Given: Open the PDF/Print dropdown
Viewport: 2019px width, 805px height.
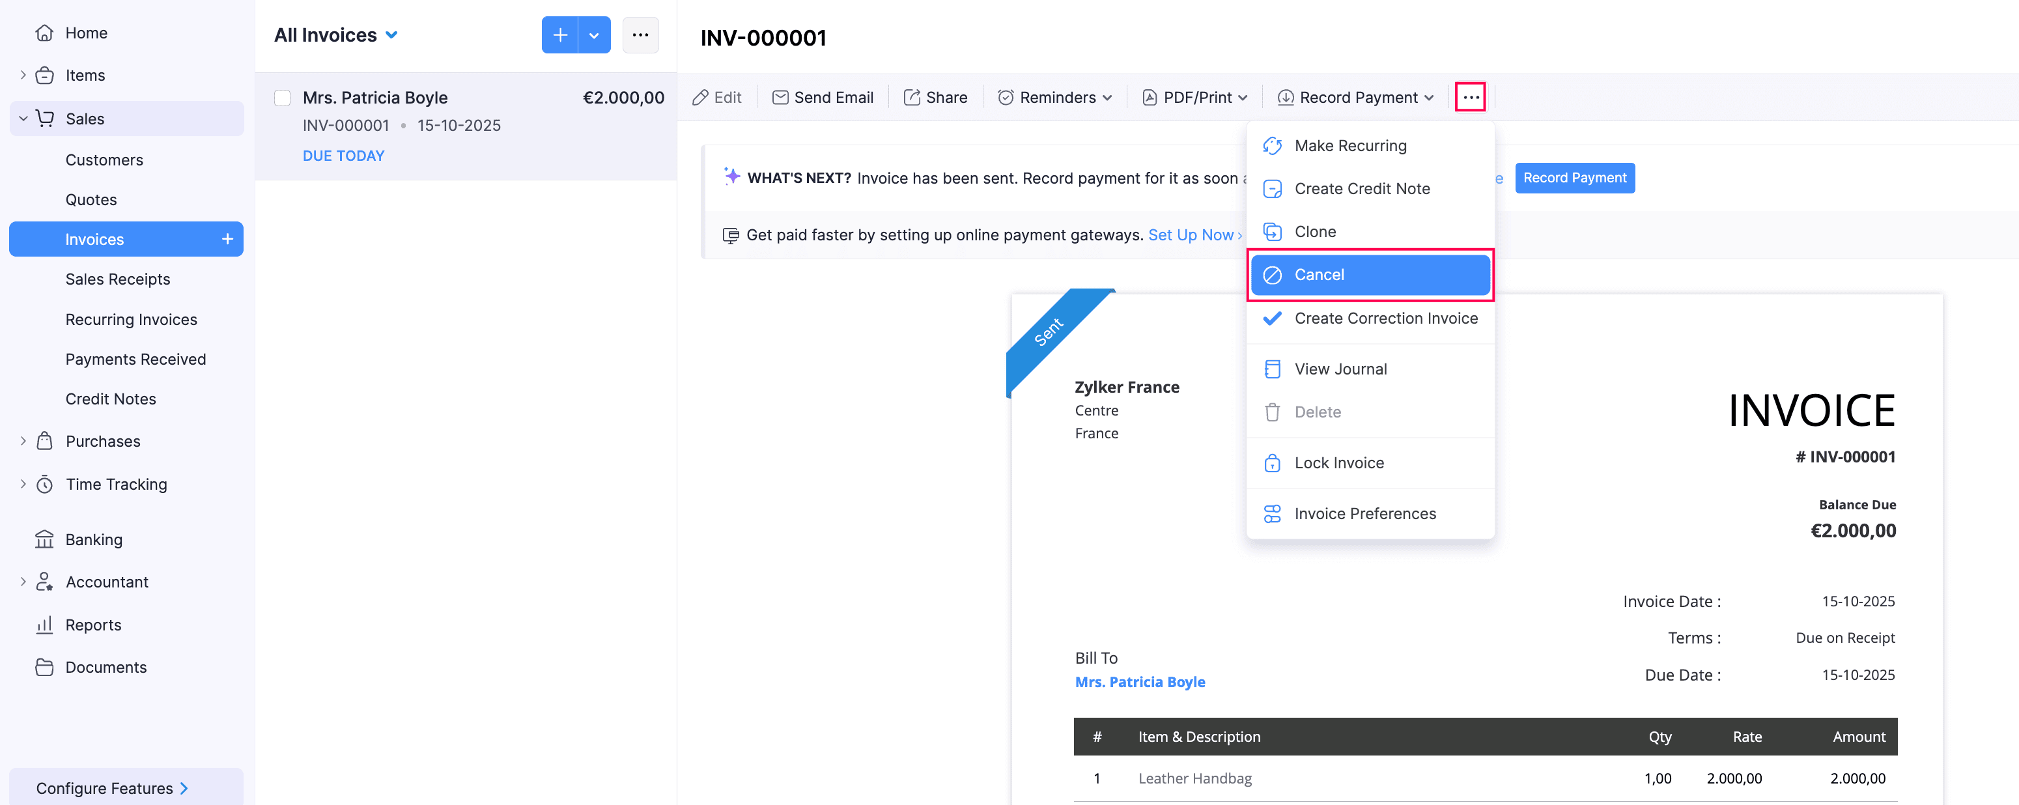Looking at the screenshot, I should 1196,97.
